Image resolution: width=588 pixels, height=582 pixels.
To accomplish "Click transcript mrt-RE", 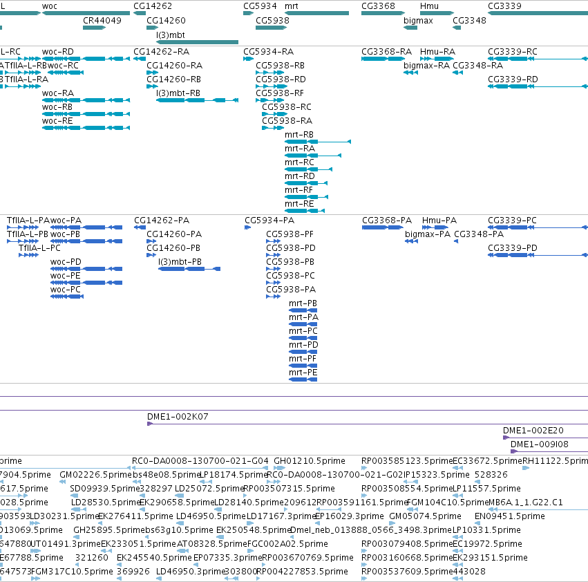I will 299,205.
